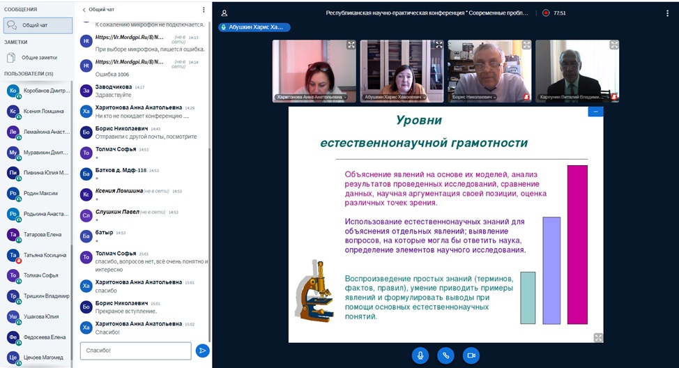This screenshot has width=679, height=368.
Task: Focus the chat message input field
Action: (135, 350)
